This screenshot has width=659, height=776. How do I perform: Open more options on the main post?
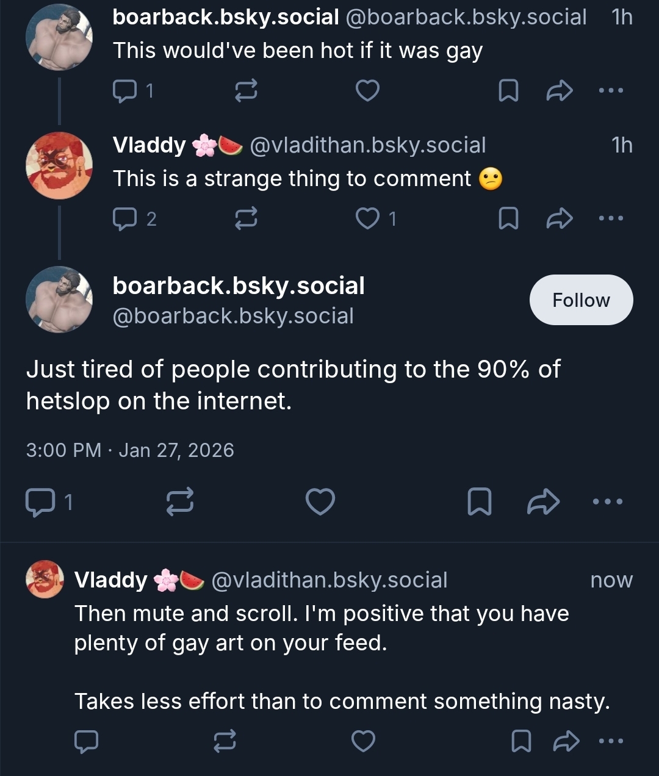tap(608, 502)
